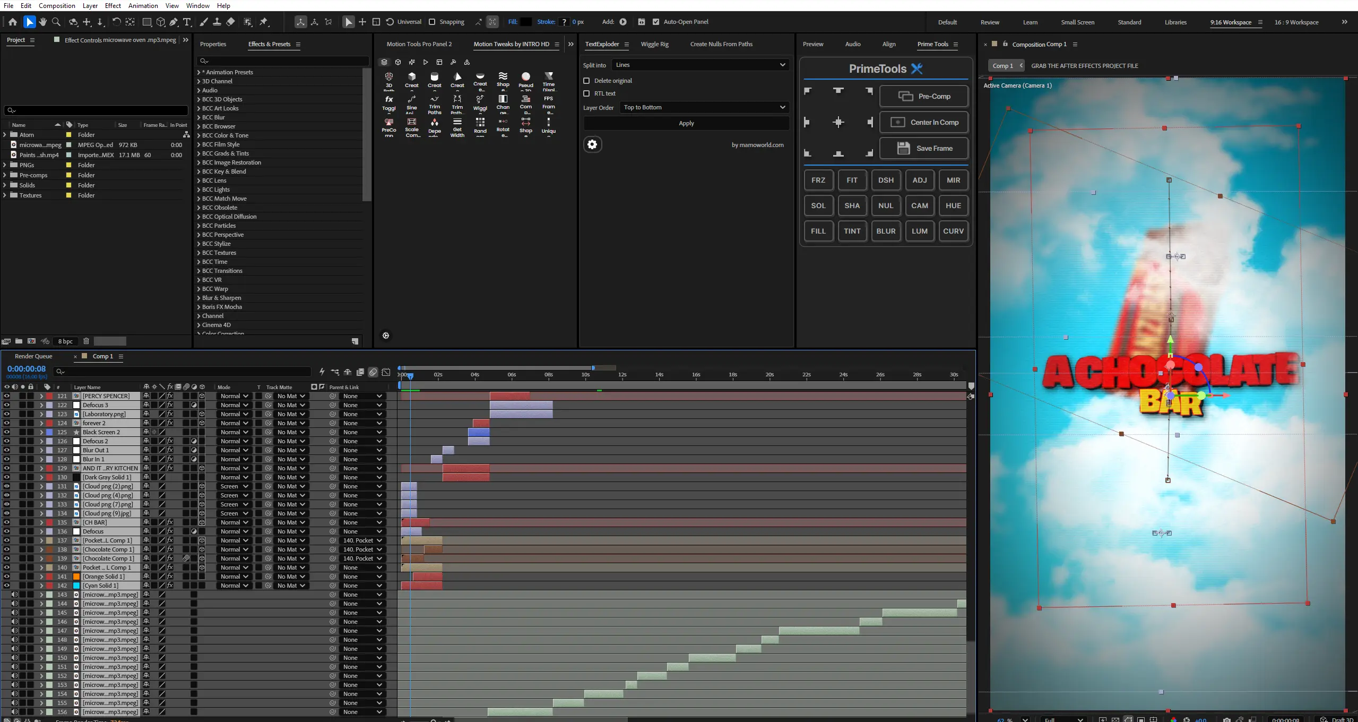Switch to the Wiggle Rig tab
Screen dimensions: 1358x722
tap(654, 44)
